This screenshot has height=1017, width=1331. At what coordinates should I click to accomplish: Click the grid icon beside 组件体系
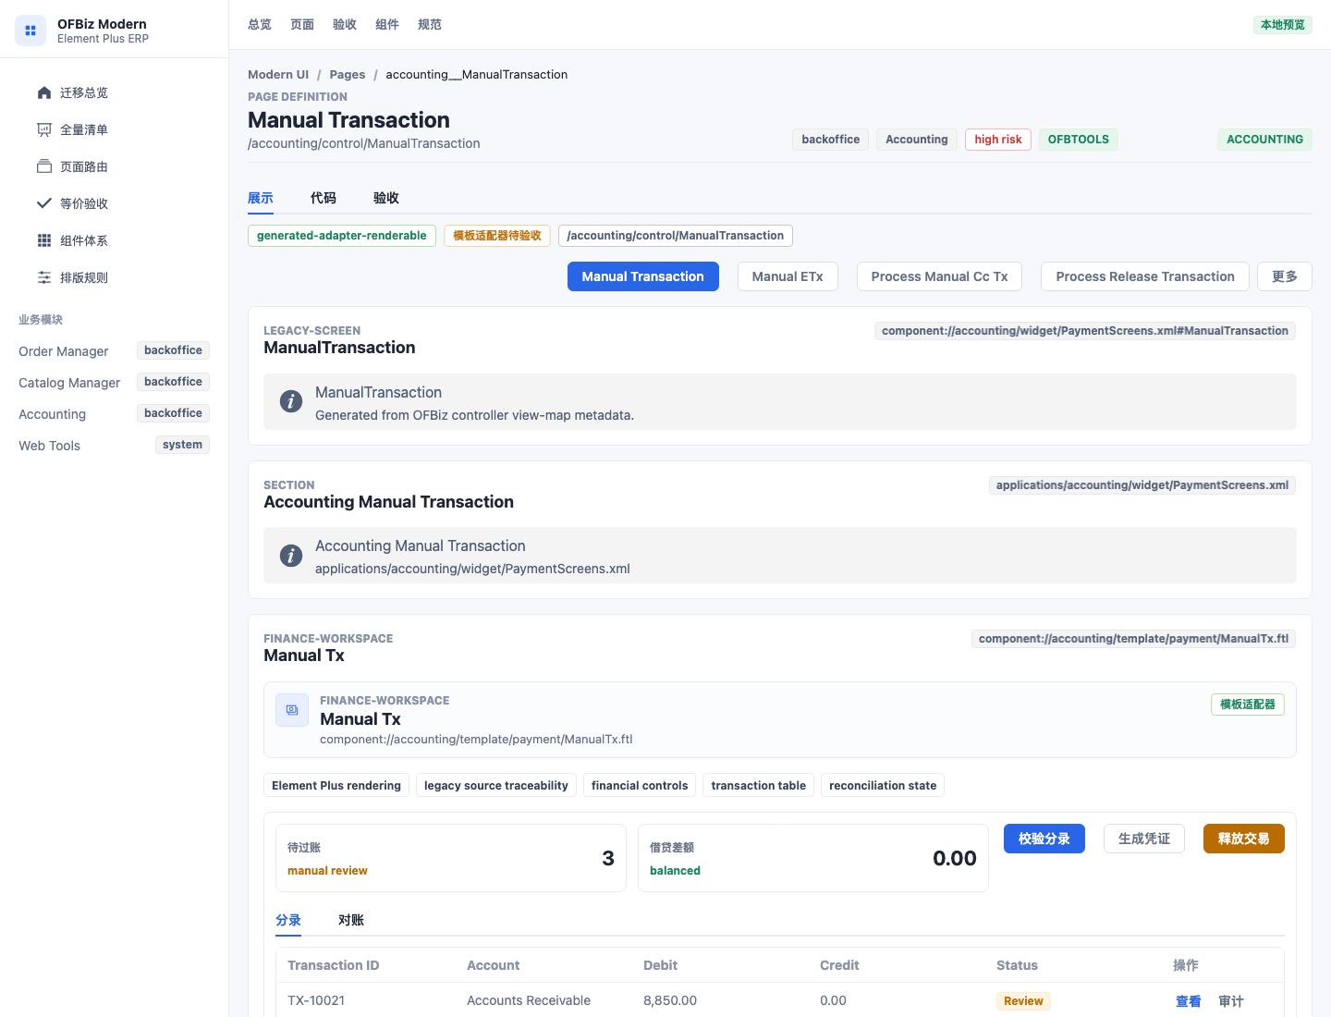(x=44, y=240)
